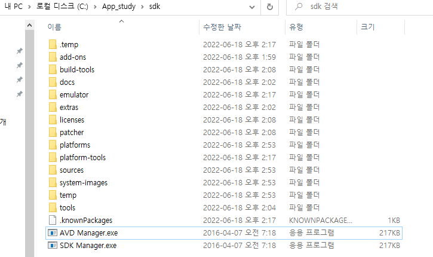This screenshot has height=257, width=433.
Task: Click the .knownPackages file icon
Action: click(53, 221)
